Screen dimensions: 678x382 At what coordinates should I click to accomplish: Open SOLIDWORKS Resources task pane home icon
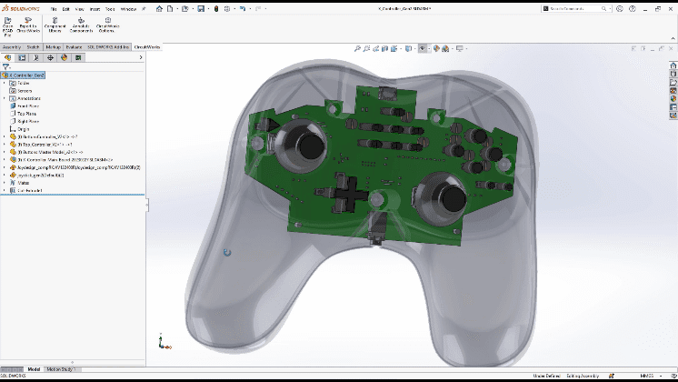pos(673,65)
